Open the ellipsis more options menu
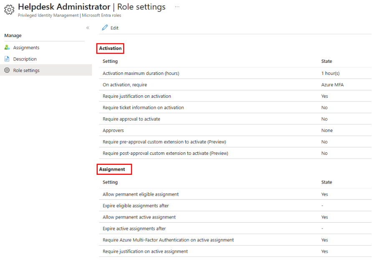Image resolution: width=372 pixels, height=261 pixels. (x=177, y=7)
